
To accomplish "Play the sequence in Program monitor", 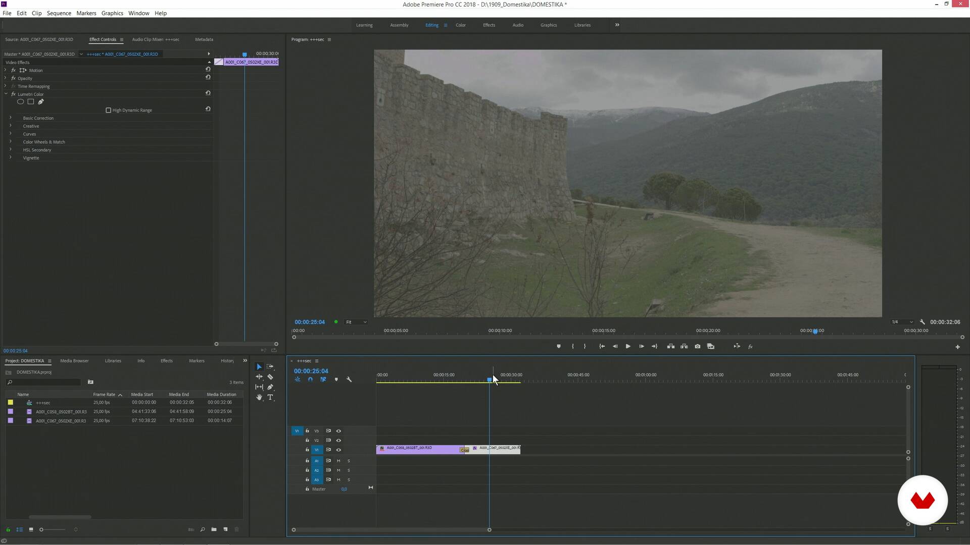I will (x=628, y=346).
